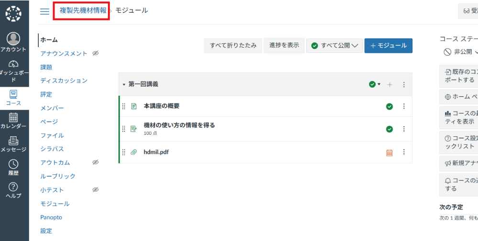Screen dimensions: 478x241
Task: Open options menu for hdmil.pdf
Action: point(404,151)
